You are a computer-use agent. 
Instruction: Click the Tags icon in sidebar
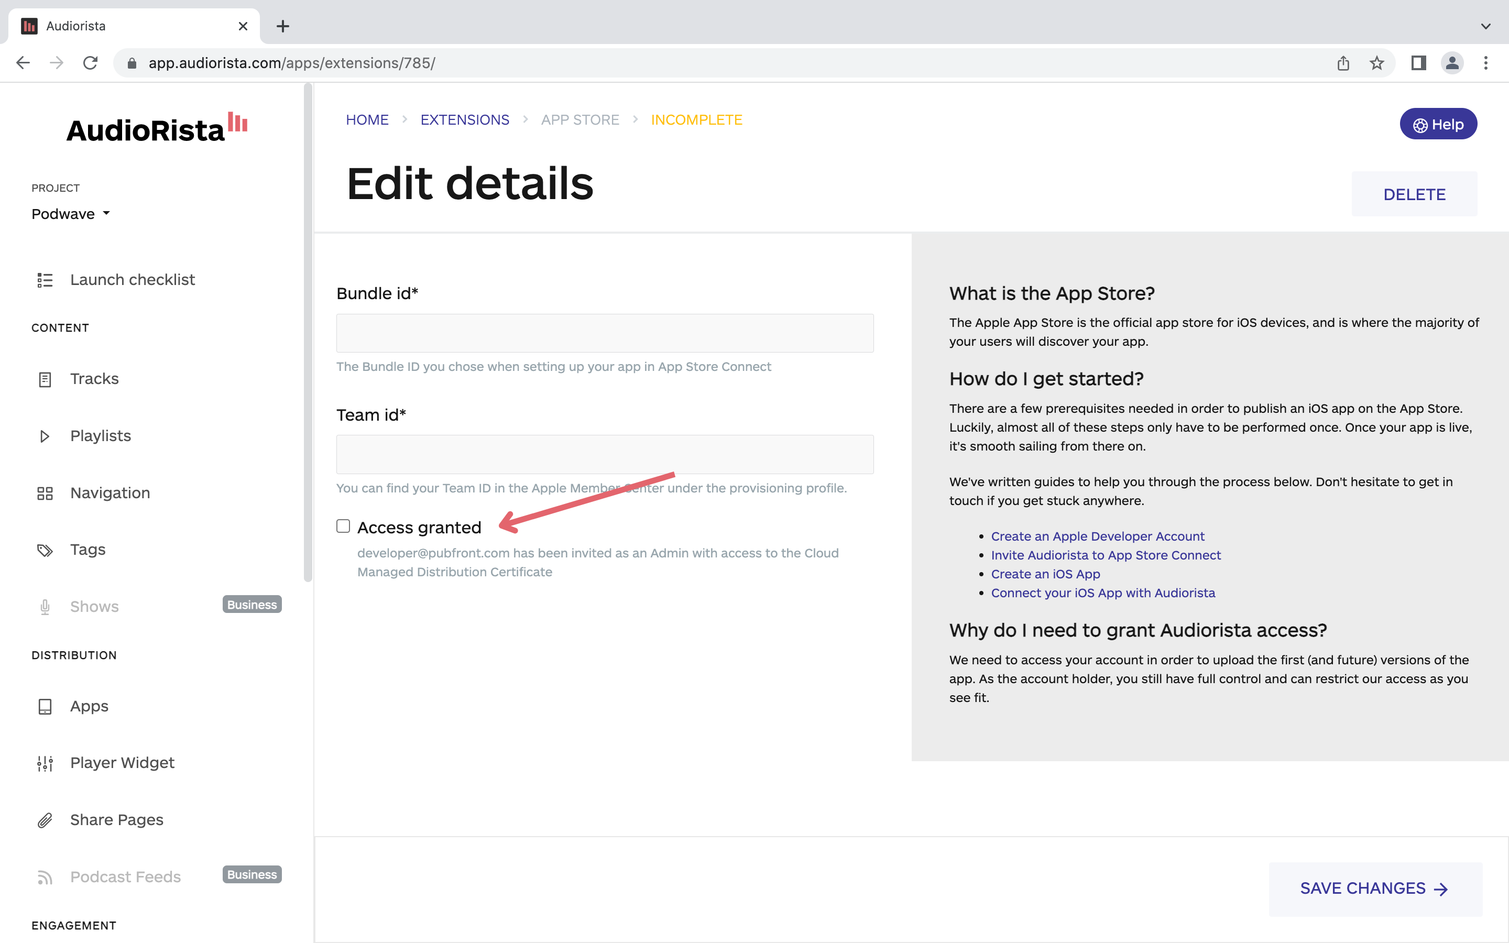pos(45,550)
